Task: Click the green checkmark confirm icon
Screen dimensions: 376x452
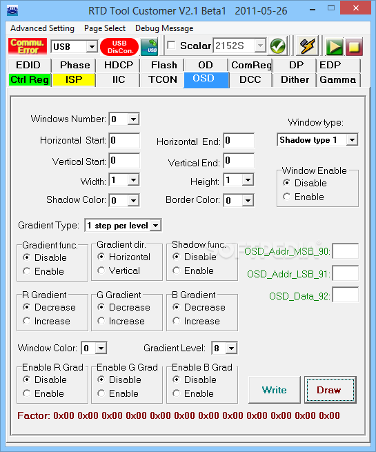Action: click(278, 46)
